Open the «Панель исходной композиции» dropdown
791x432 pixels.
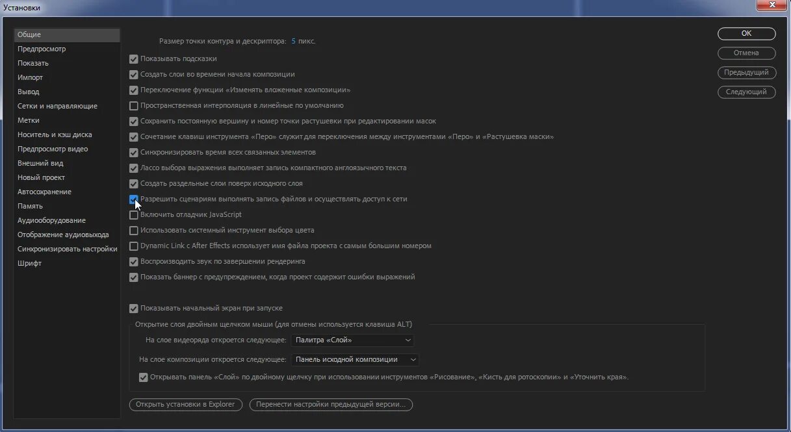tap(356, 359)
